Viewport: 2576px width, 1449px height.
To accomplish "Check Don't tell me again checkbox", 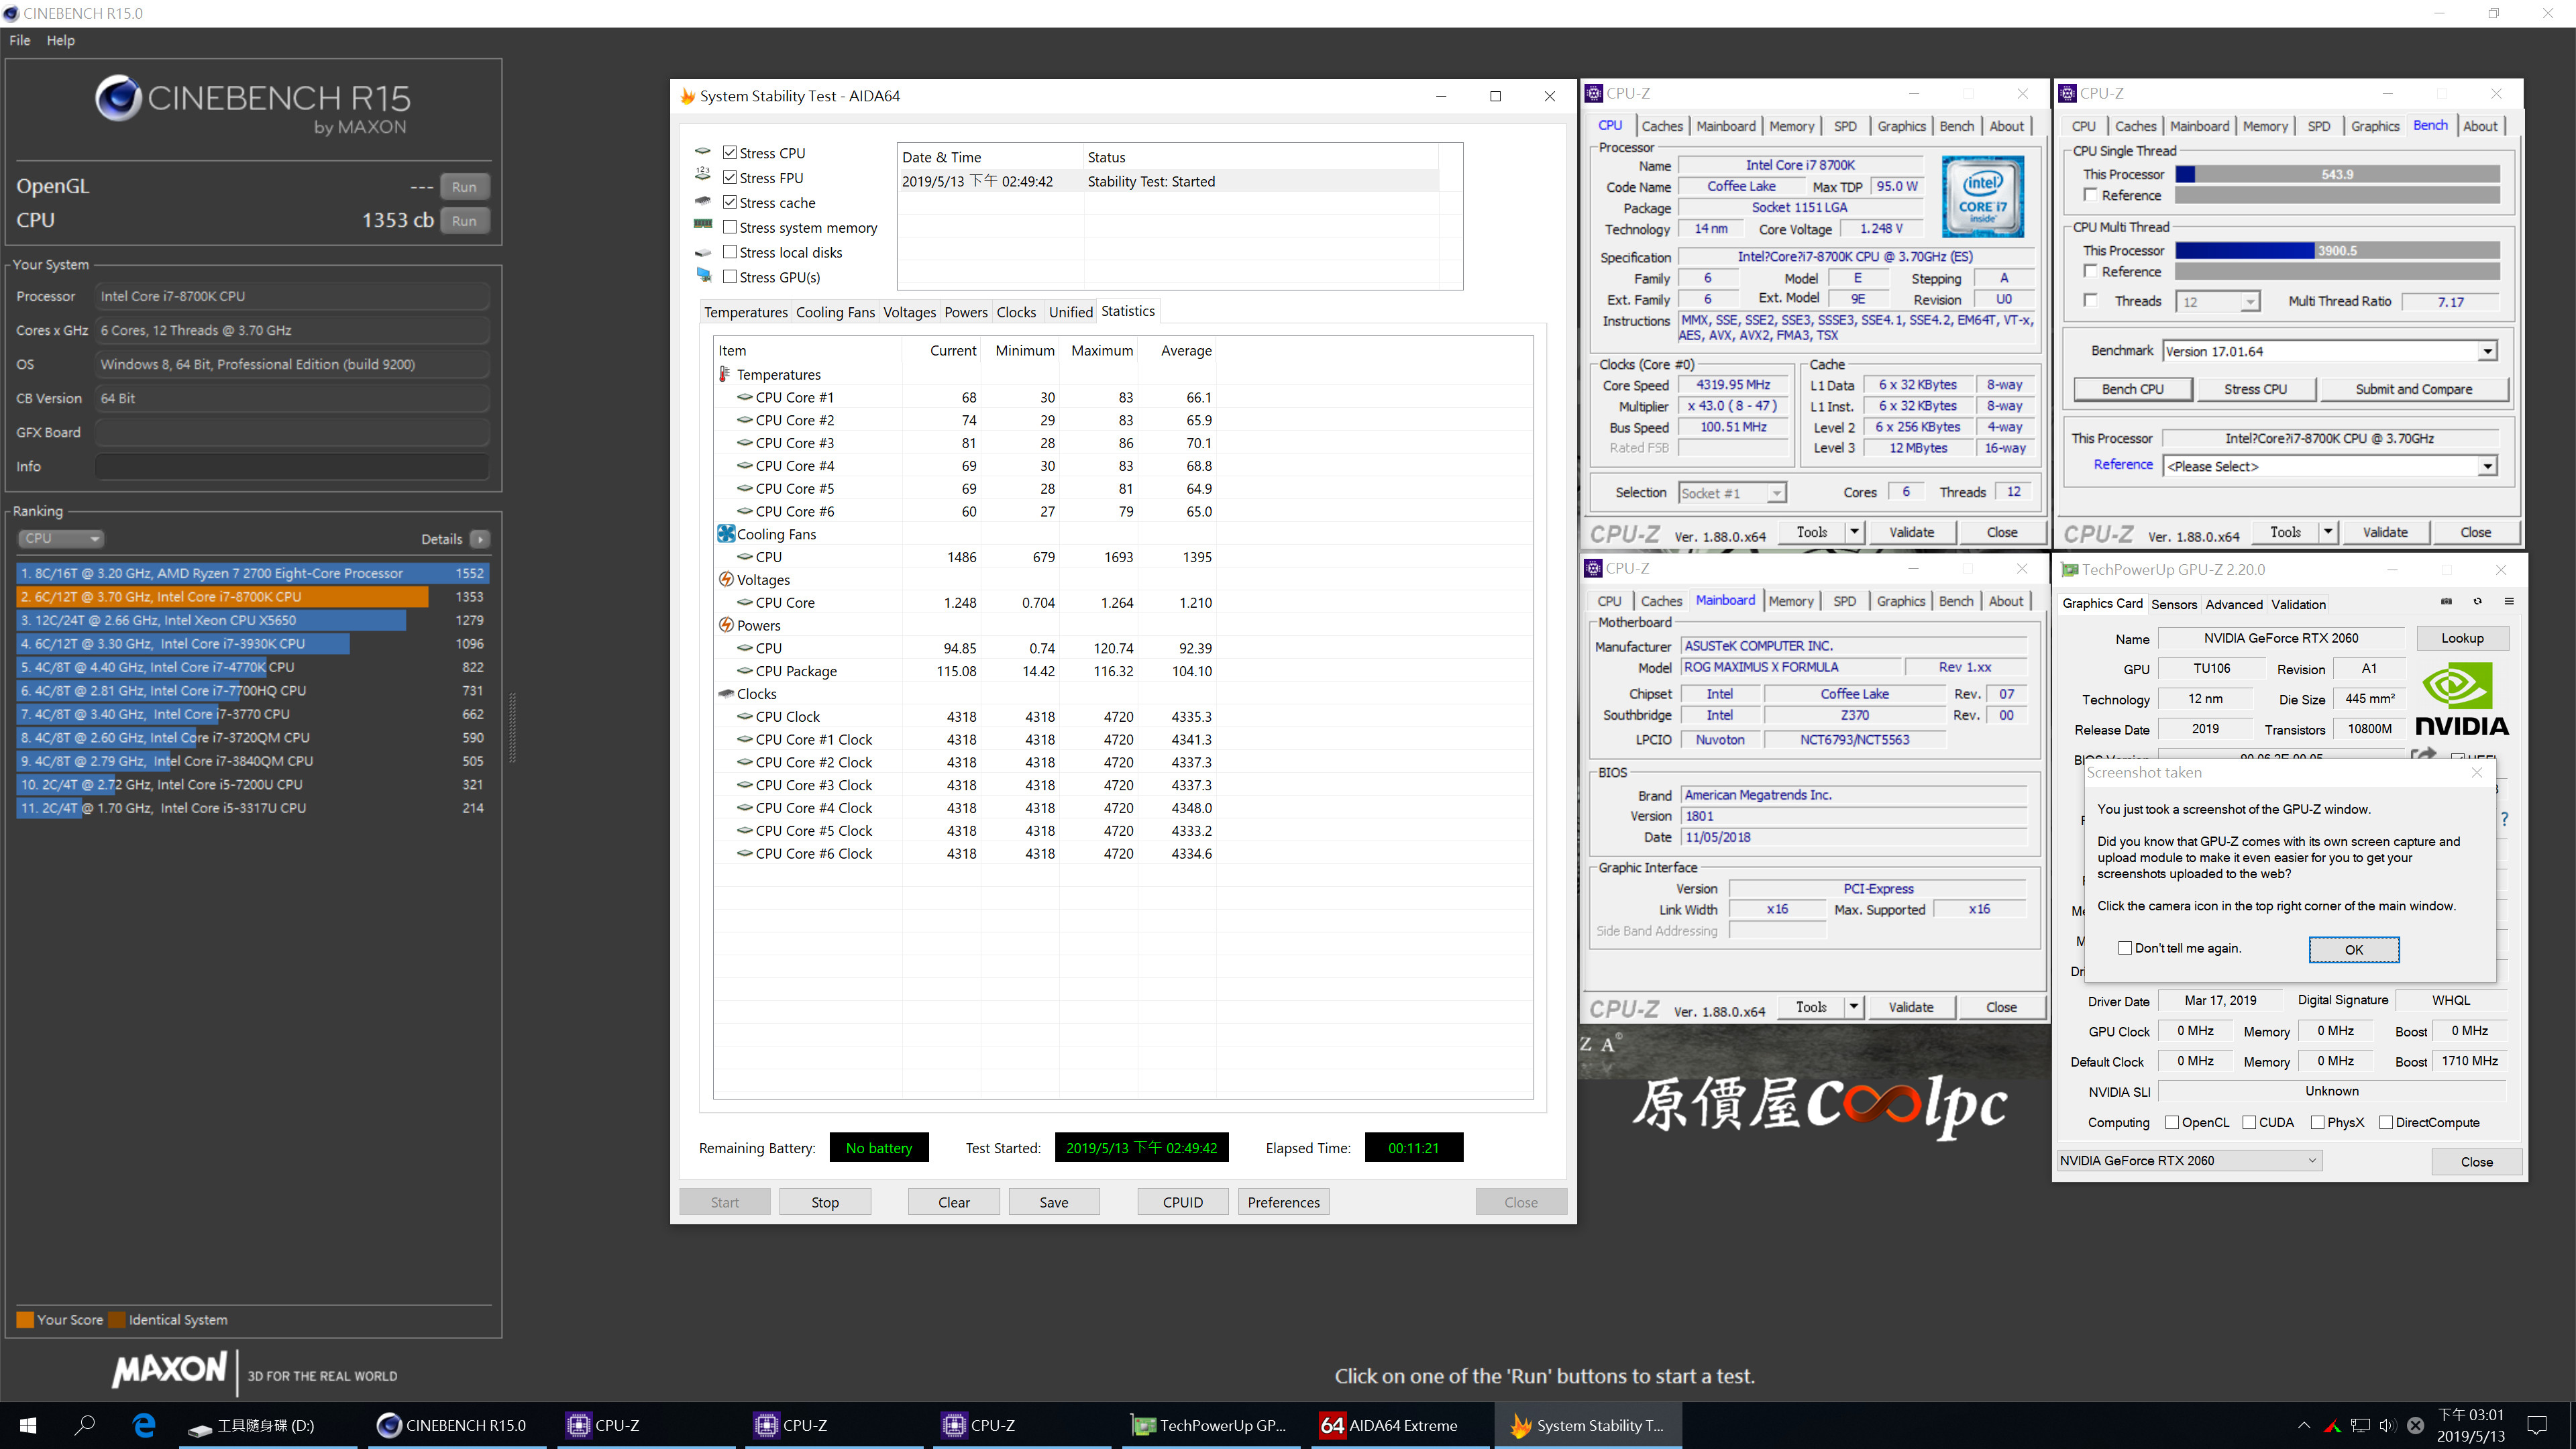I will pyautogui.click(x=2125, y=948).
